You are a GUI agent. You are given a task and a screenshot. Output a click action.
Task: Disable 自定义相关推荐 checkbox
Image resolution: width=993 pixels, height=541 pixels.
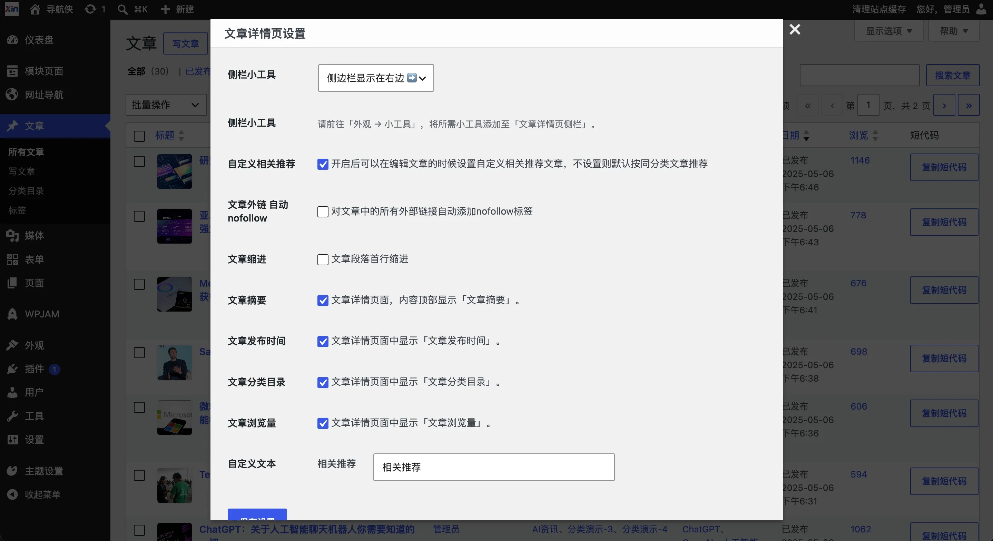click(323, 164)
